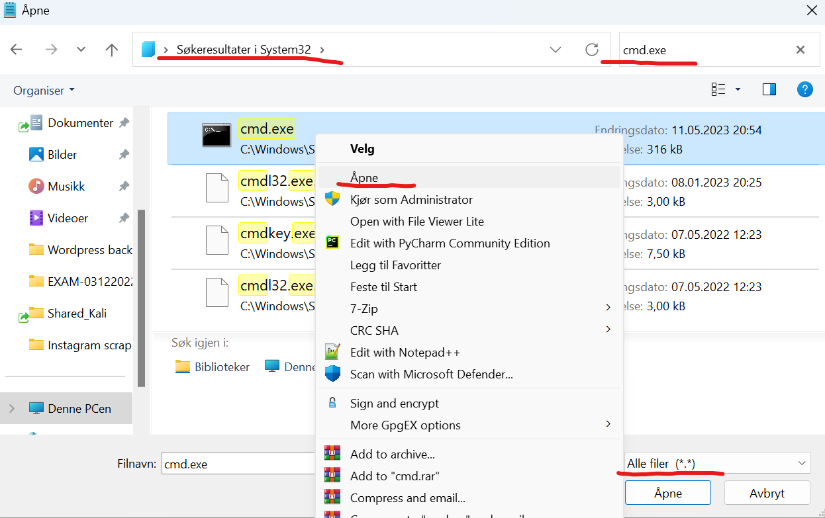Click the cmd.exe file icon
The width and height of the screenshot is (825, 518).
pos(217,135)
